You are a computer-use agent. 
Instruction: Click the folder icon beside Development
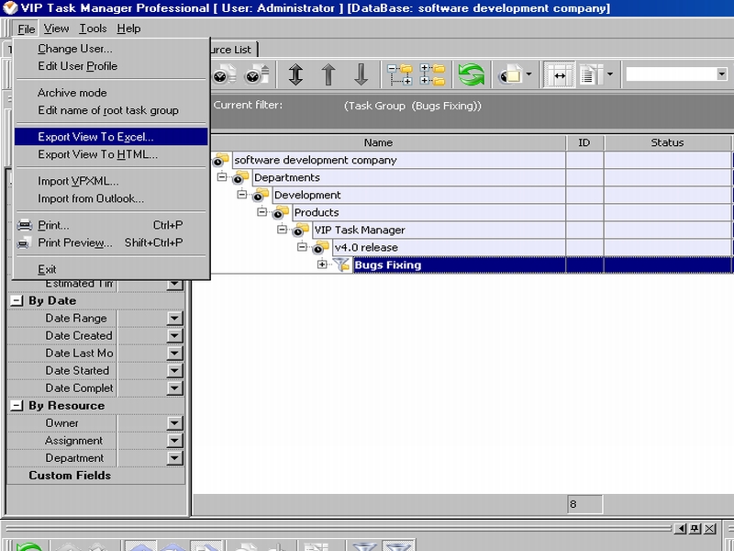tap(261, 195)
